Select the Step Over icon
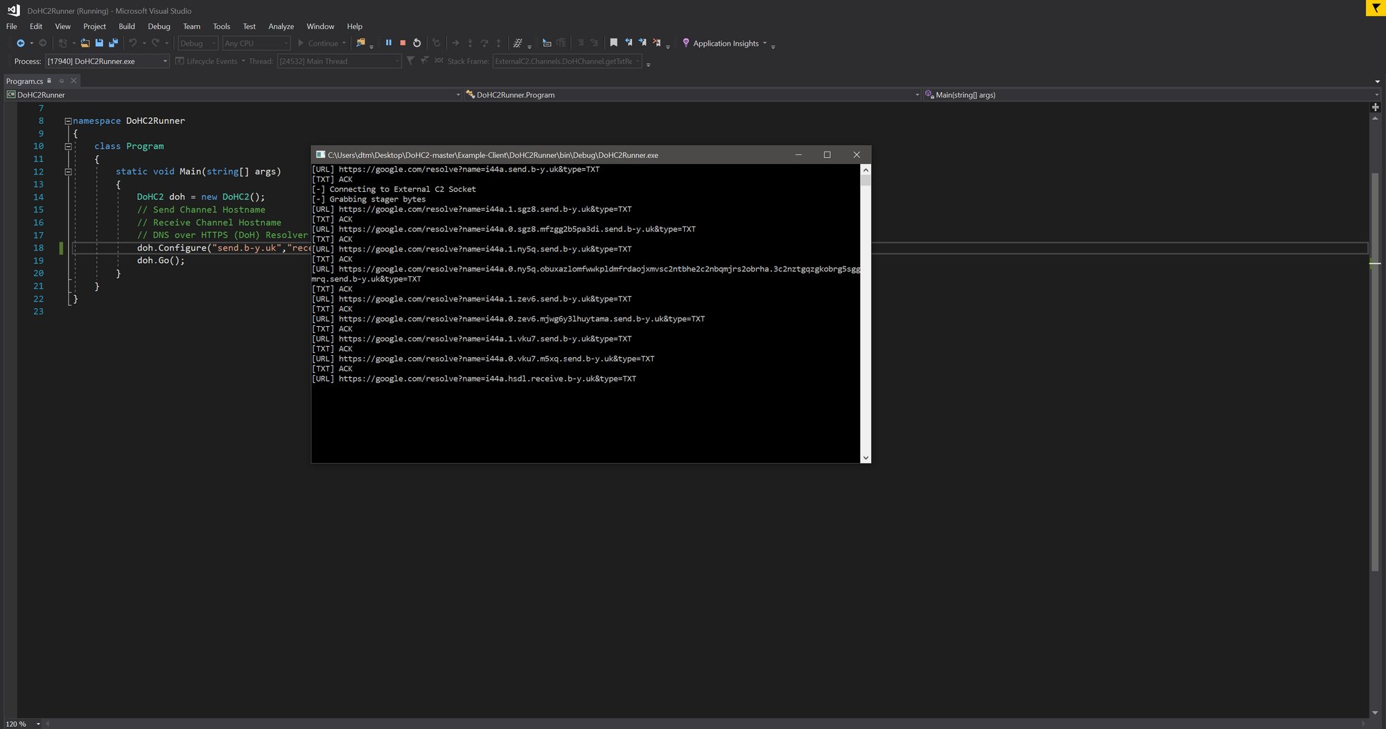 (484, 43)
